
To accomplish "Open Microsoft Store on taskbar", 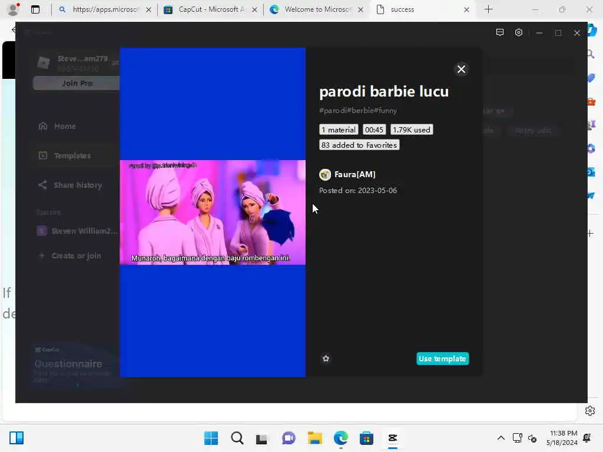I will [x=366, y=438].
